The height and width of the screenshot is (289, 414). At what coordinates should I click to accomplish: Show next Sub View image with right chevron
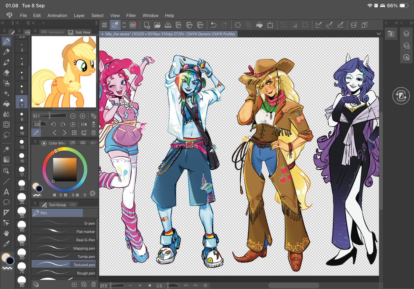point(65,133)
